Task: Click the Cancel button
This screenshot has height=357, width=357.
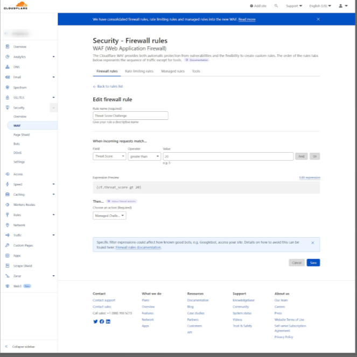Action: pos(297,262)
